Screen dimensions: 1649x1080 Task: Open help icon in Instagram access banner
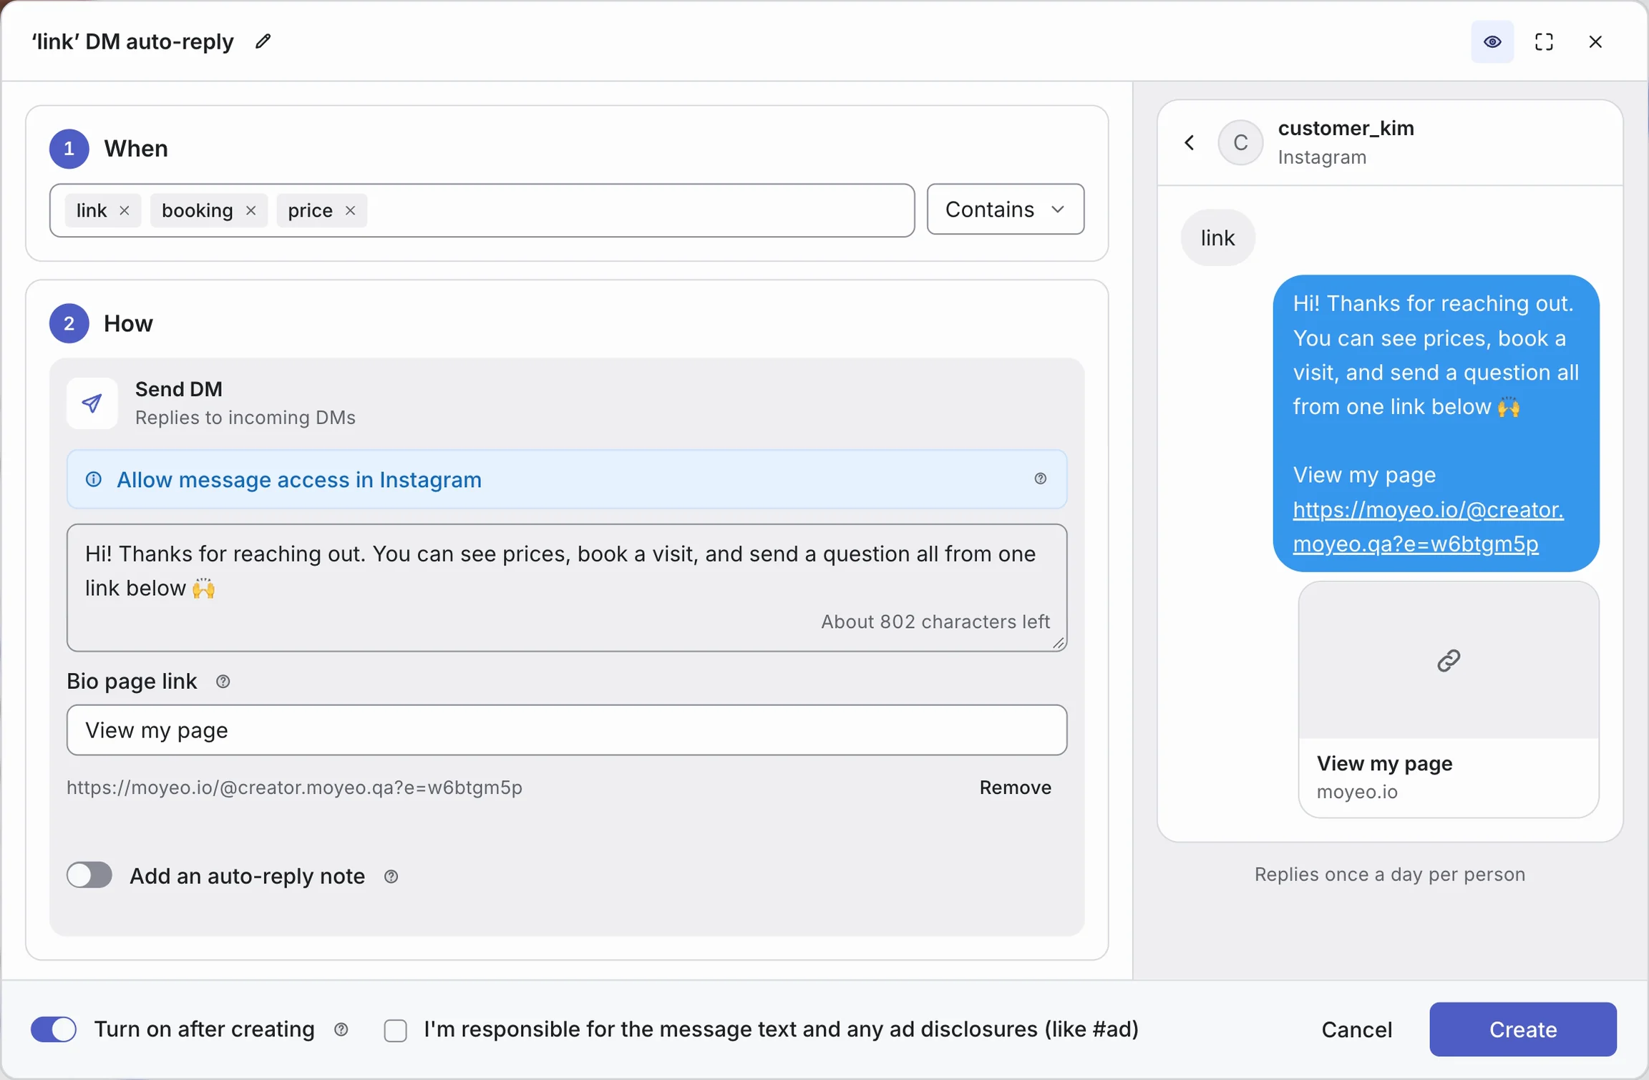tap(1040, 479)
